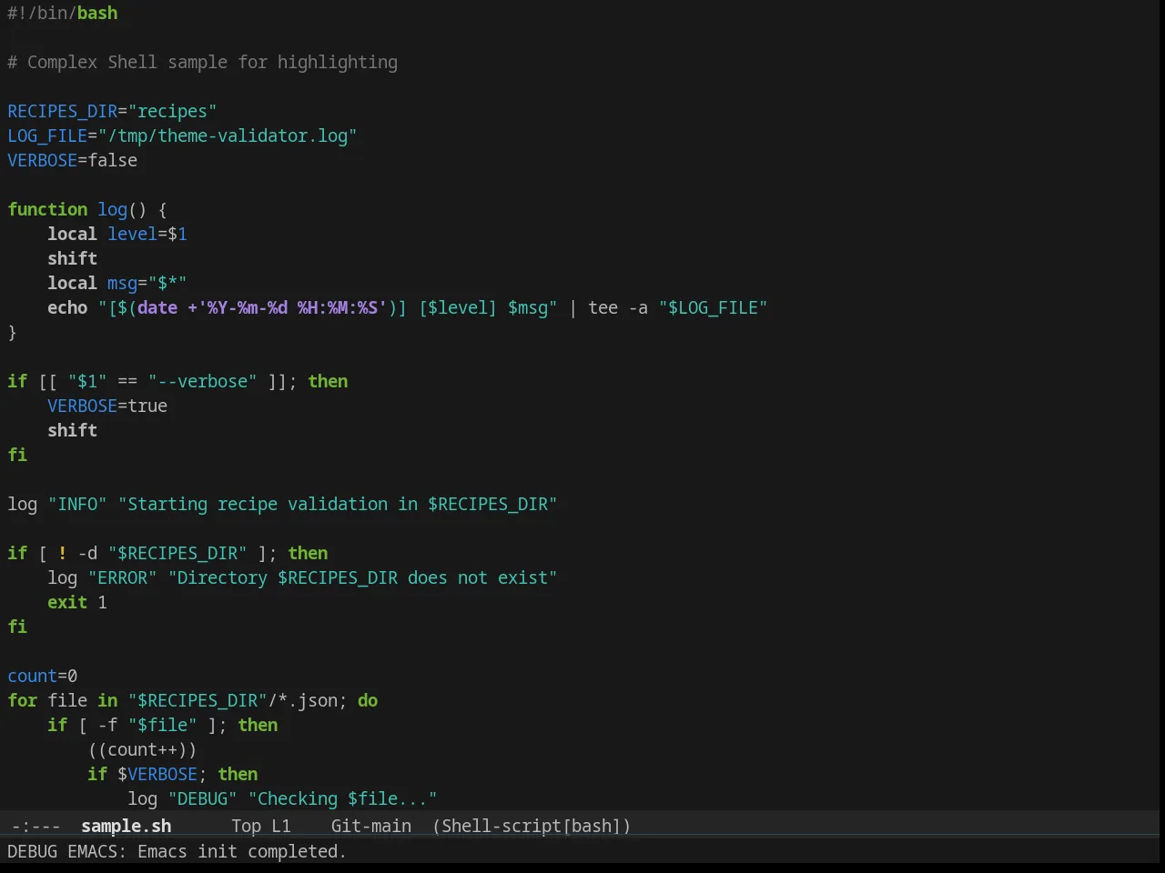Place cursor on the #!/bin/bash shebang line

63,13
